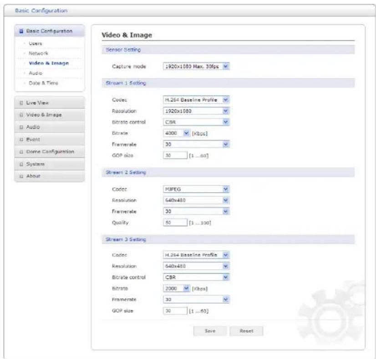Expand the System menu
This screenshot has width=376, height=359.
(x=50, y=164)
